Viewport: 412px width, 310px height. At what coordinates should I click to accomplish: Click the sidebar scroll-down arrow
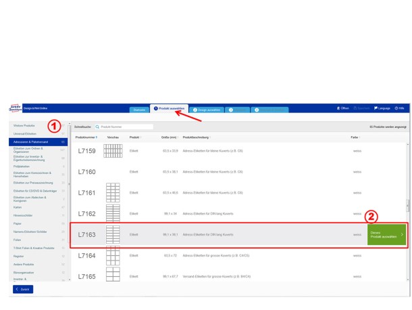(70, 280)
